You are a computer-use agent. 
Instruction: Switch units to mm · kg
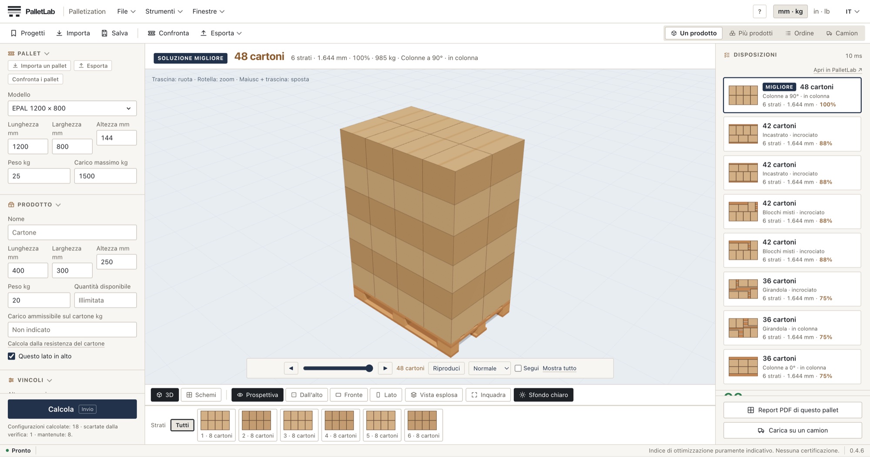click(x=790, y=12)
